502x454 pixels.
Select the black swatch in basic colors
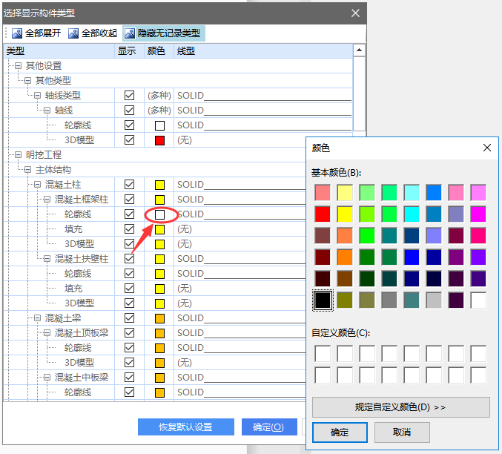coord(323,300)
